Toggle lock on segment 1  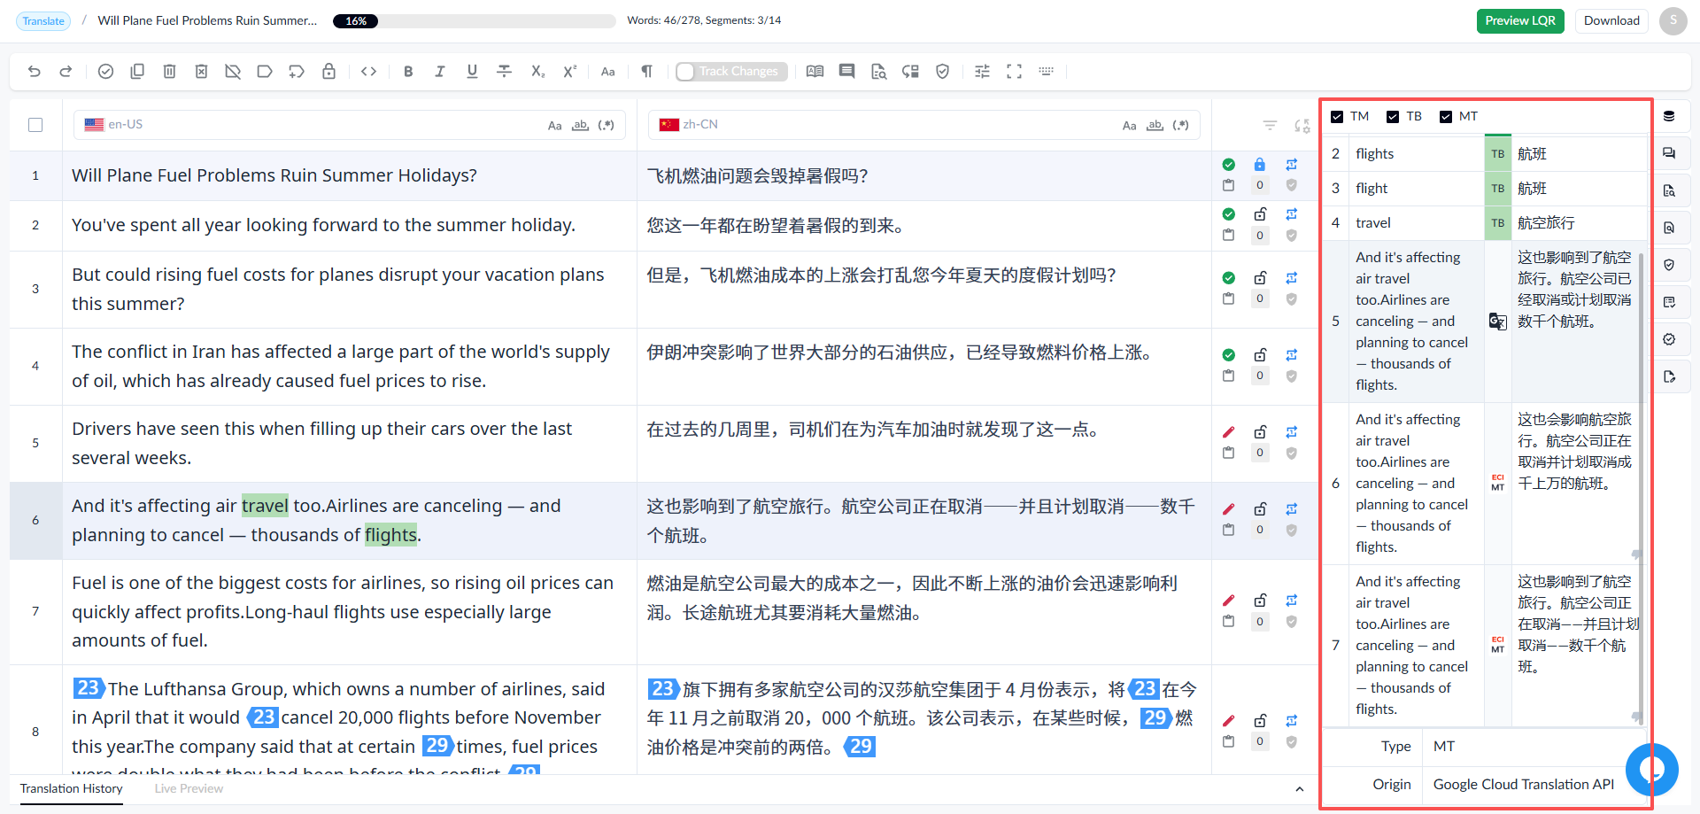tap(1260, 165)
